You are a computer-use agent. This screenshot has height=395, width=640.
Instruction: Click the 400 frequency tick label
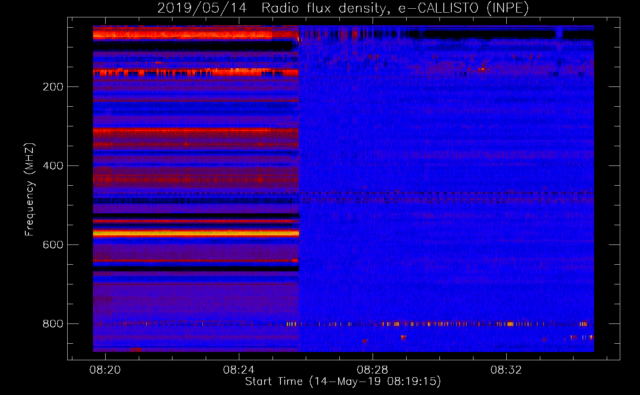coord(53,166)
